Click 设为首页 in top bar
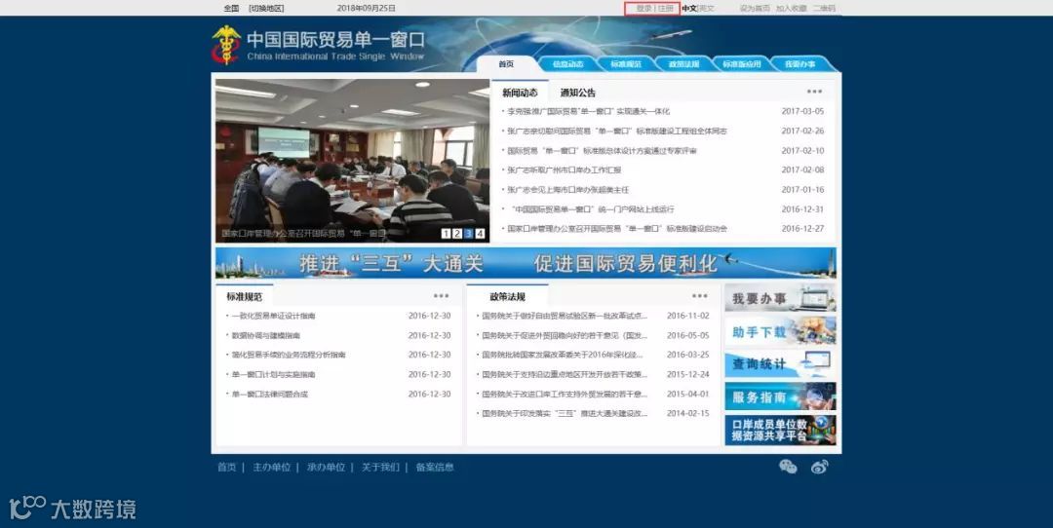 click(755, 8)
